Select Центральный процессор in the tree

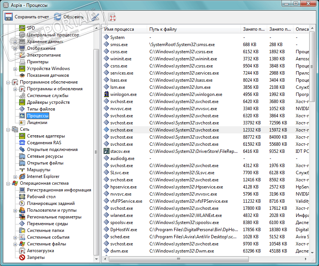point(53,35)
